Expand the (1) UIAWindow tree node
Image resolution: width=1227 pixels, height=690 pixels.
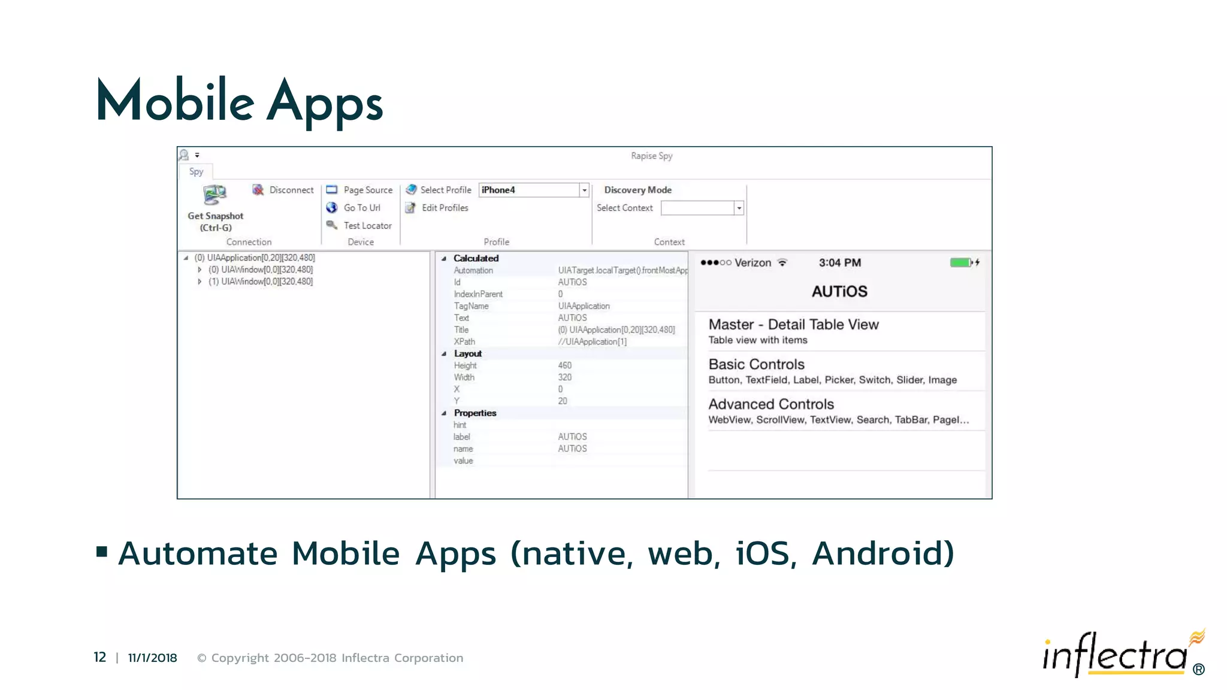[x=200, y=282]
